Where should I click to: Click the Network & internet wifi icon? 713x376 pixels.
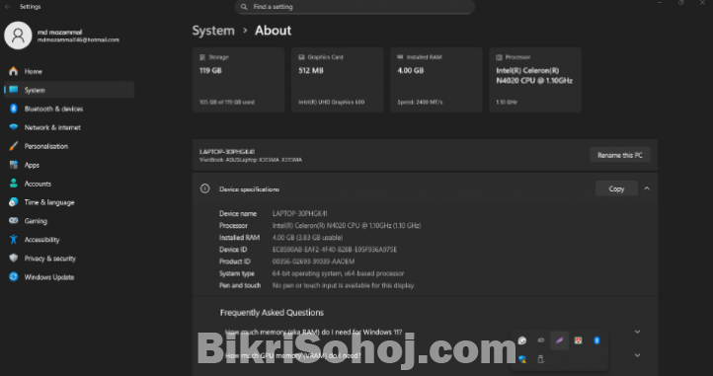tap(14, 127)
